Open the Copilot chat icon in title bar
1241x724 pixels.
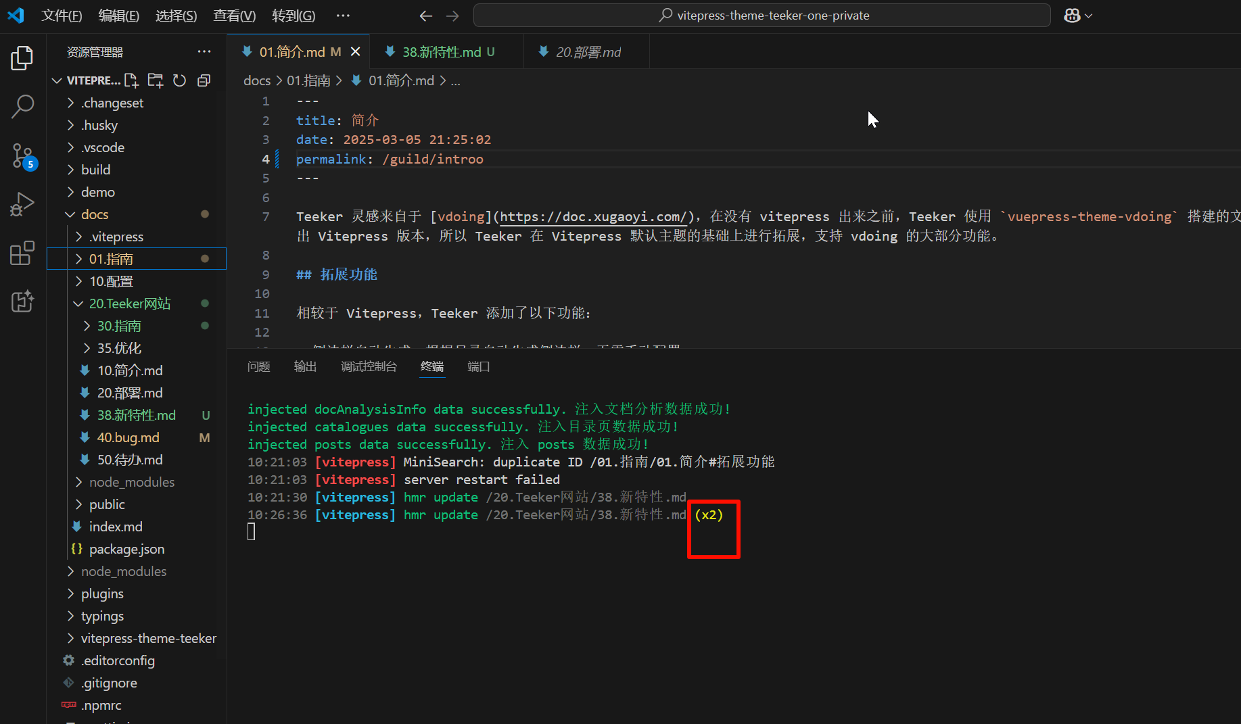pos(1072,16)
